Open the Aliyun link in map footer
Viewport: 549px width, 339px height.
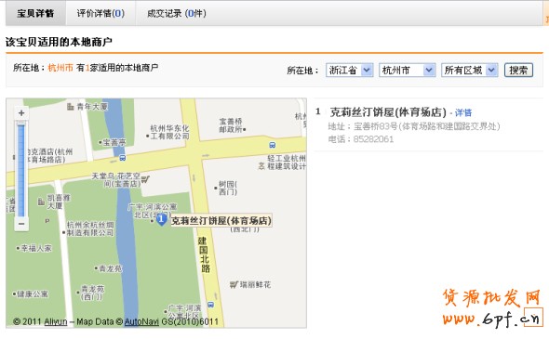coord(56,321)
